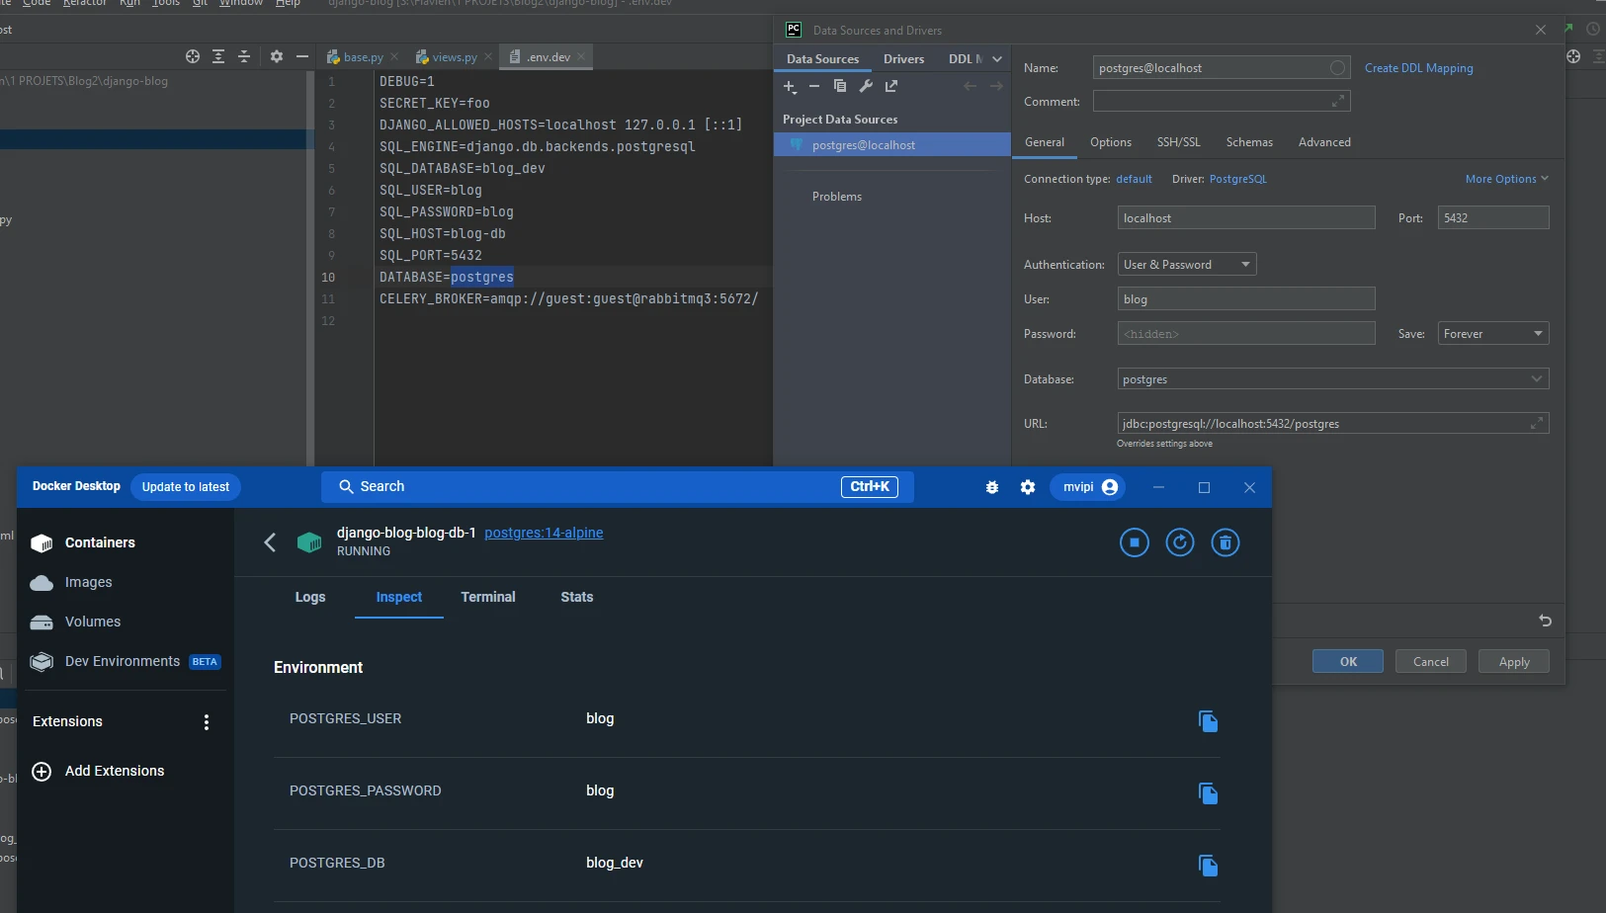Duplicate the selected data source
The image size is (1606, 913).
click(x=840, y=86)
